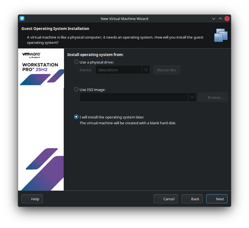Expand the Device dropdown arrow
This screenshot has height=228, width=249.
tap(146, 70)
